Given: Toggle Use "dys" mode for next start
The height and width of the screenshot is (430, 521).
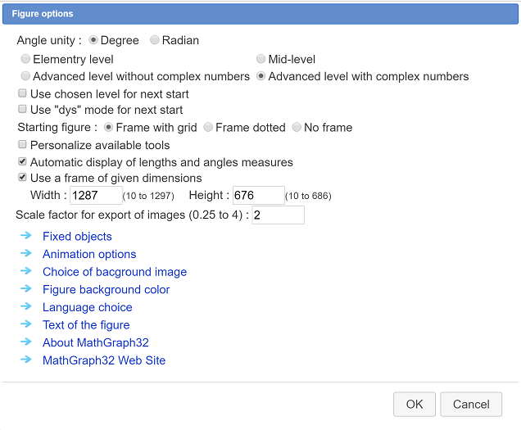Looking at the screenshot, I should pyautogui.click(x=22, y=109).
